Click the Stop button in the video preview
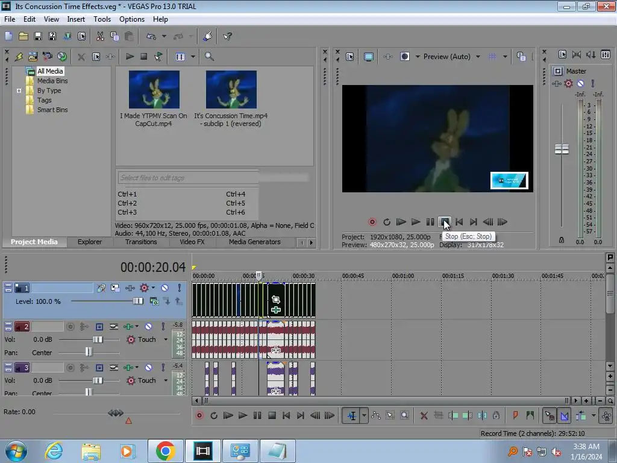 coord(444,222)
